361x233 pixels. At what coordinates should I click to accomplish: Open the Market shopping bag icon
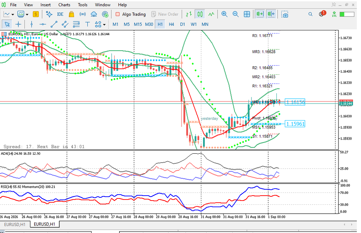[71, 14]
